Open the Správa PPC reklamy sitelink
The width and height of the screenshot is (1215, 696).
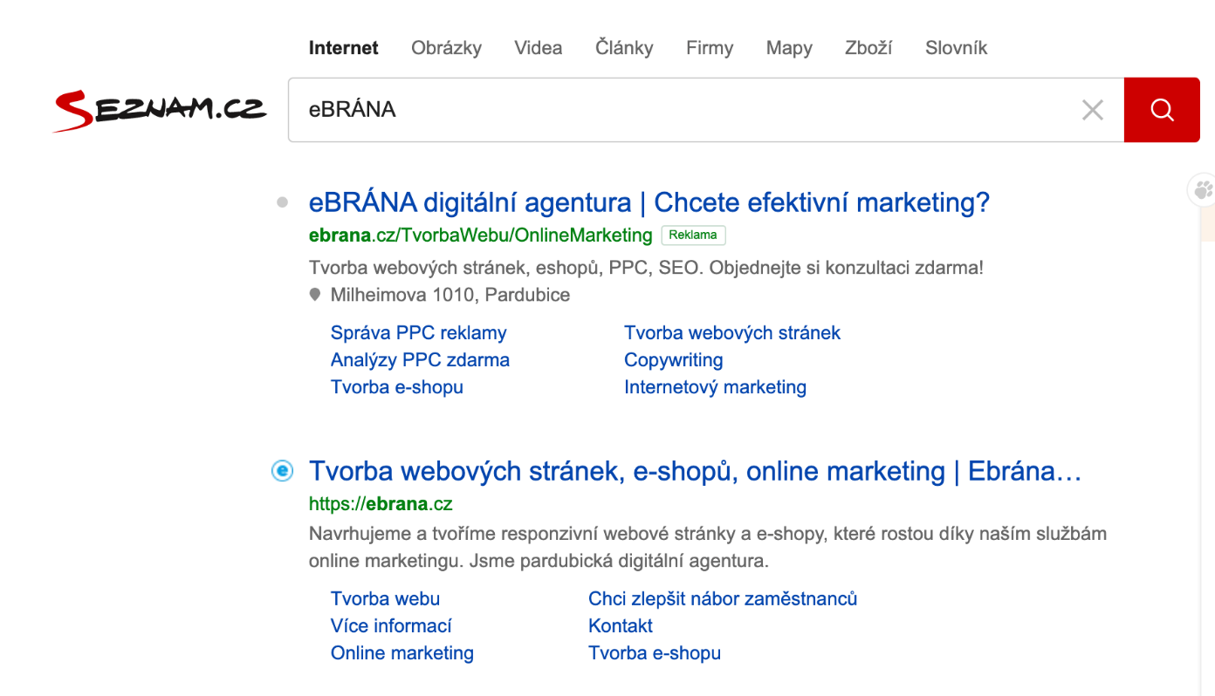[x=418, y=332]
